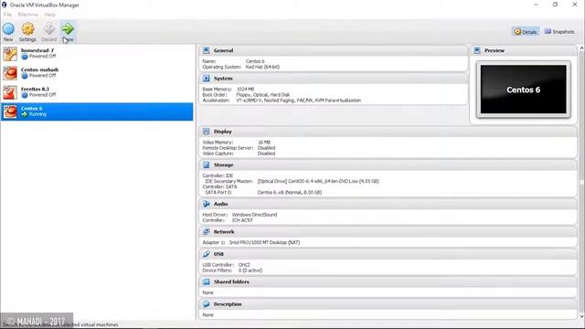Viewport: 585px width, 329px height.
Task: Click the Storage section disk icon
Action: click(206, 164)
